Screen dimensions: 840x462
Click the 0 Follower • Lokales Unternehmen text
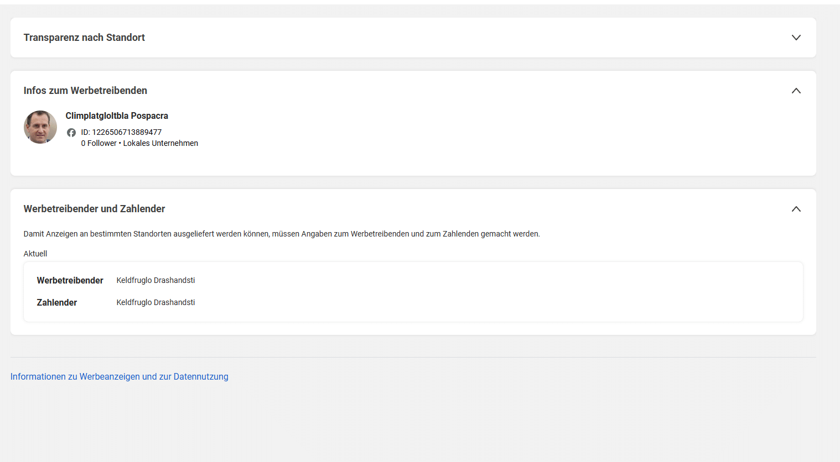coord(139,143)
